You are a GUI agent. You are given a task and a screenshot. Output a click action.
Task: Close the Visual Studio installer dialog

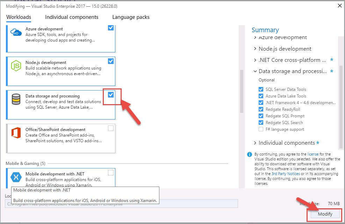click(x=340, y=6)
